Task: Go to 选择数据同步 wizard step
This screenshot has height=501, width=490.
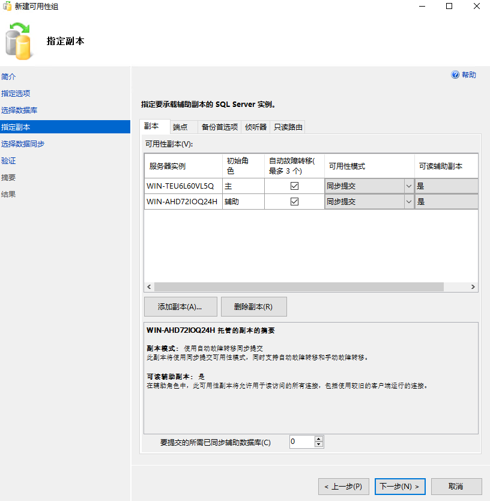Action: coord(23,144)
